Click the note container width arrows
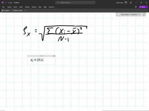Viewport: 149px width, 111px height. 54,56
